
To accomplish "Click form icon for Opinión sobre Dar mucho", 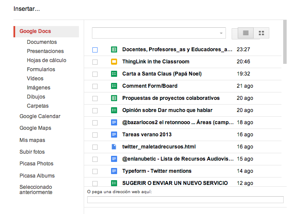I will click(x=114, y=110).
